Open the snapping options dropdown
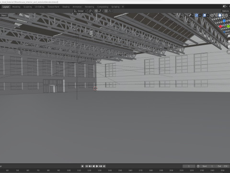 101,11
